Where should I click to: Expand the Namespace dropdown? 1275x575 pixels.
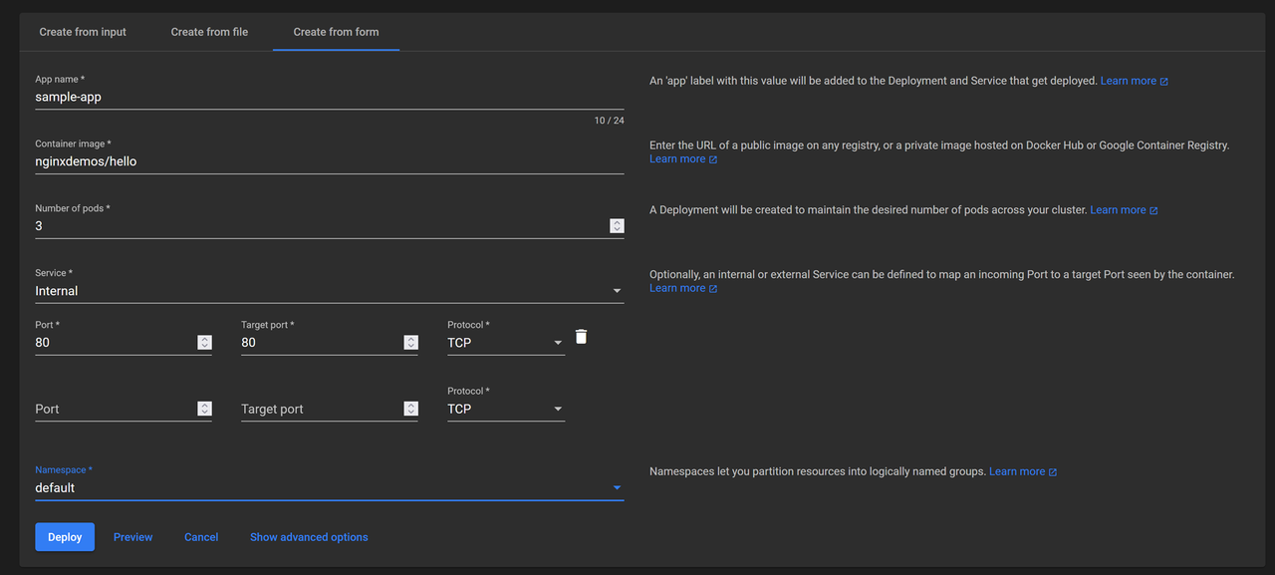click(329, 487)
